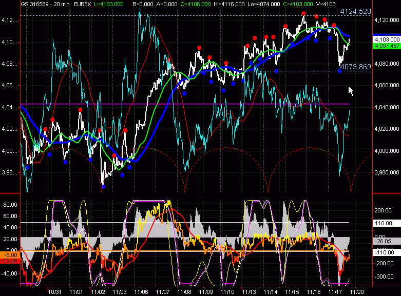Click the 11/02 date on time axis

98,292
